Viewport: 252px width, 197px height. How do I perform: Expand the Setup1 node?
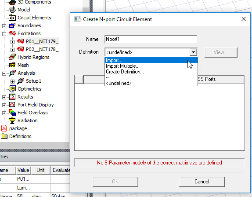(x=12, y=81)
